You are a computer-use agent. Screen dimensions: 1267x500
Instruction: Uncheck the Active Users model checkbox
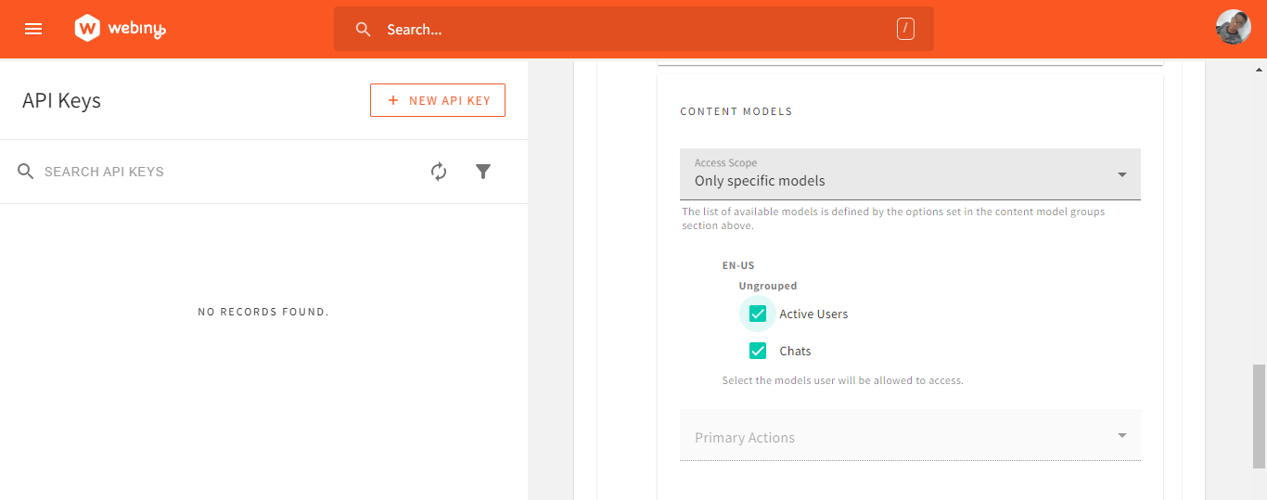pos(758,314)
